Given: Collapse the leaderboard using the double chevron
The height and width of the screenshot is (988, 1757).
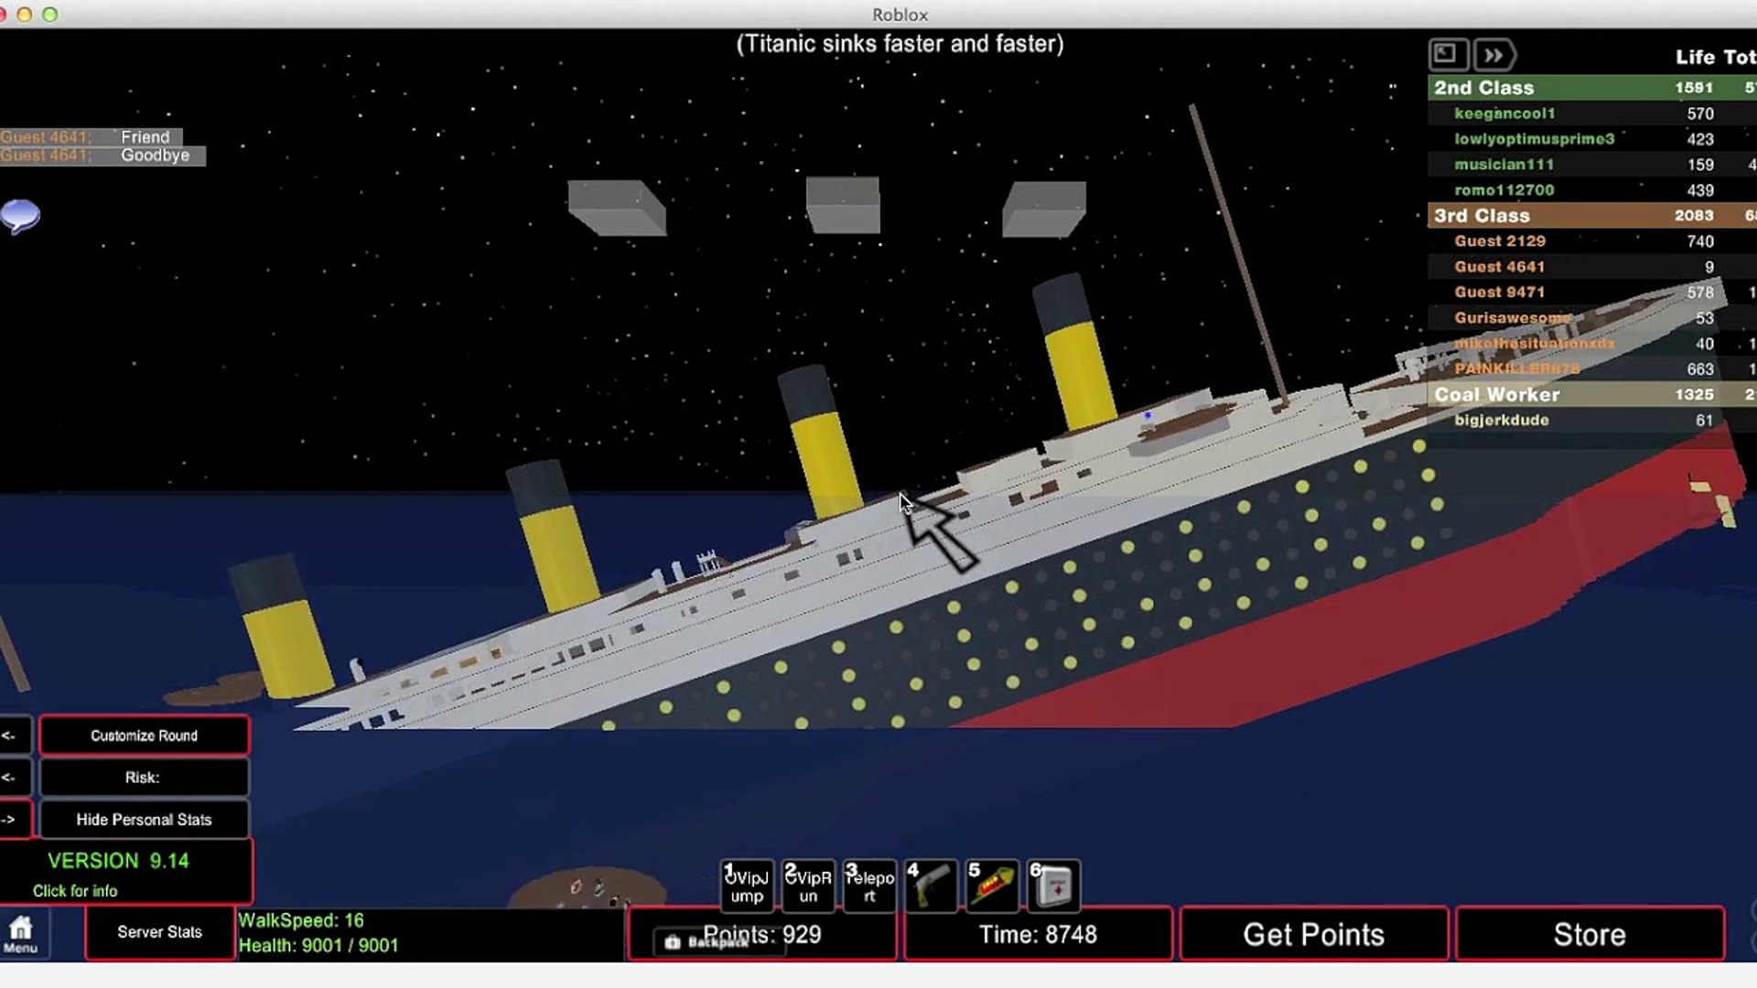Looking at the screenshot, I should (1494, 54).
